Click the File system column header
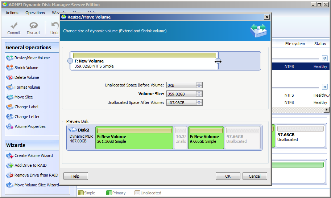 tap(298, 44)
